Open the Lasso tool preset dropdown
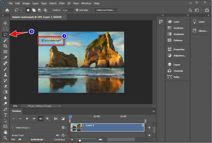Image resolution: width=212 pixels, height=143 pixels. click(x=21, y=10)
